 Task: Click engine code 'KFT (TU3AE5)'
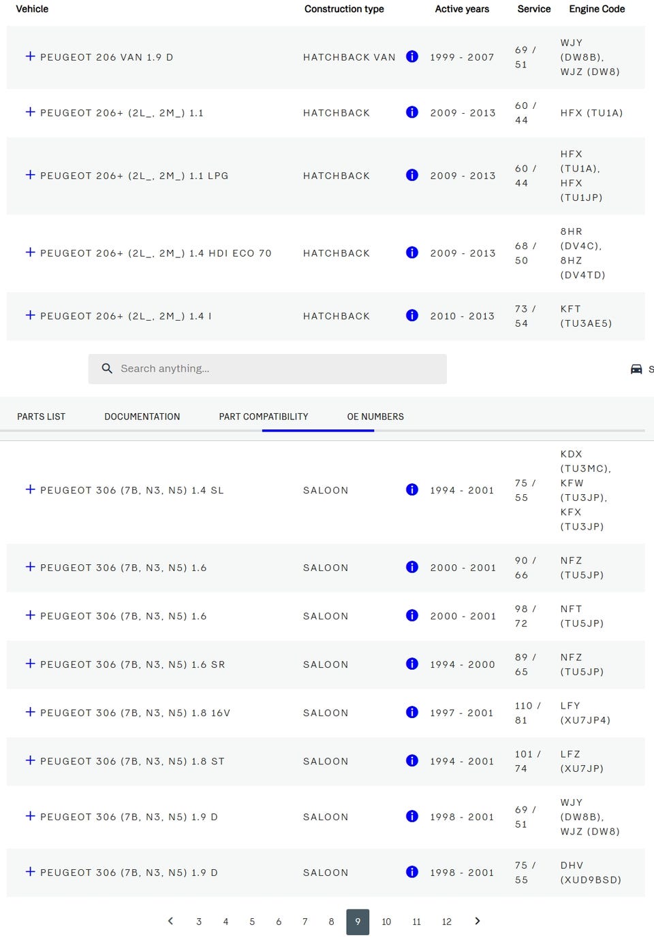point(586,316)
